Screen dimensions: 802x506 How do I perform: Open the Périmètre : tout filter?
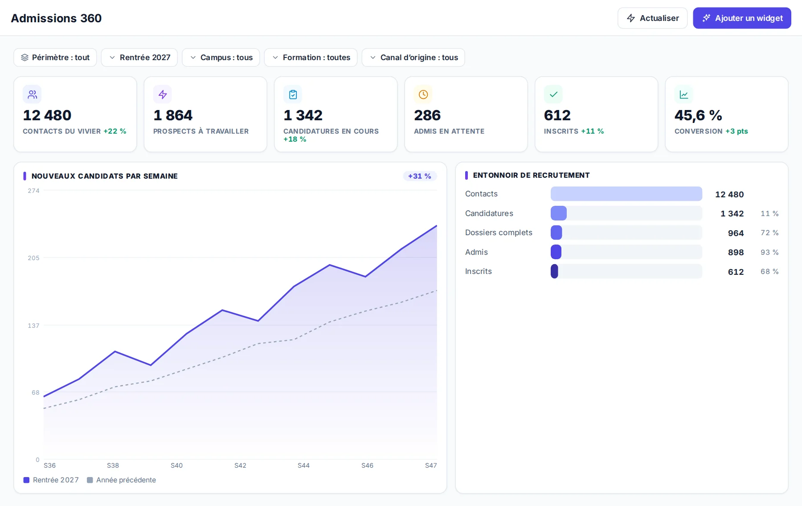(x=55, y=57)
